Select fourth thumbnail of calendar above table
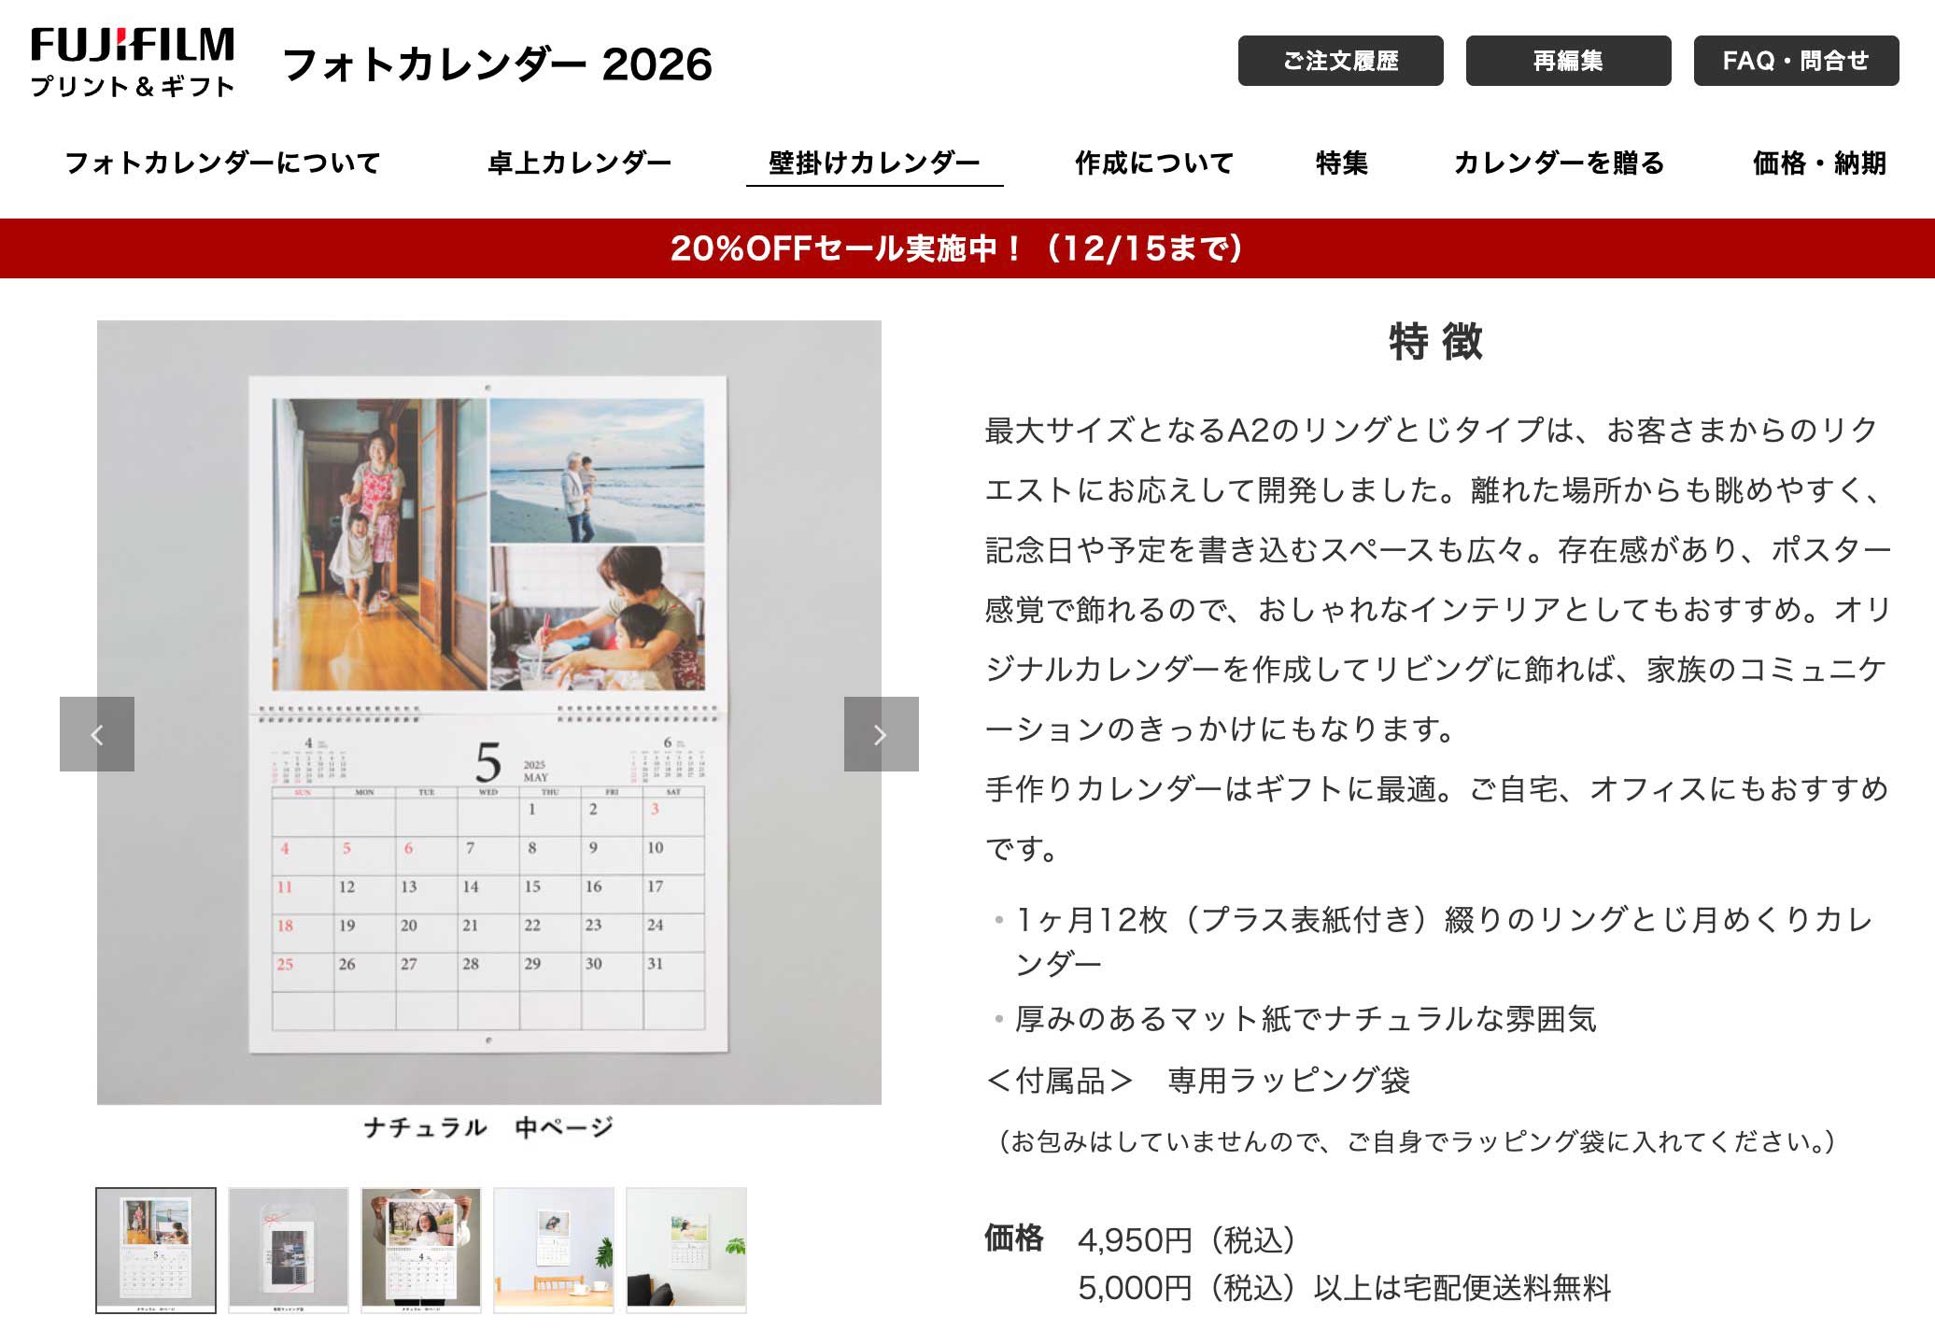This screenshot has width=1935, height=1330. tap(554, 1249)
